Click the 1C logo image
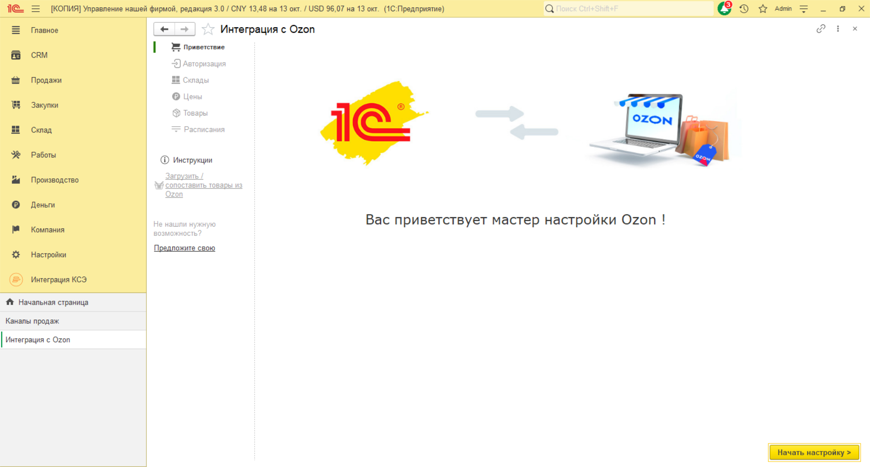 click(x=374, y=123)
